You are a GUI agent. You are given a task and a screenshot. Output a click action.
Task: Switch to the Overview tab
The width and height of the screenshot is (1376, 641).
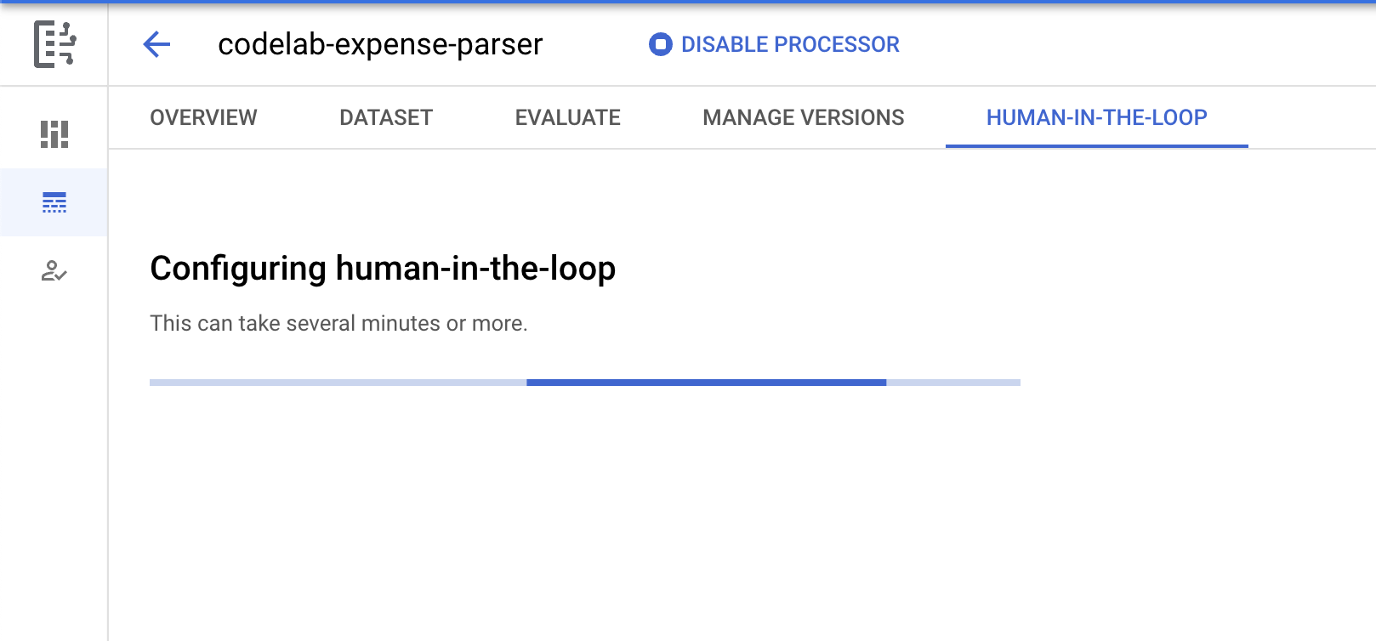203,117
